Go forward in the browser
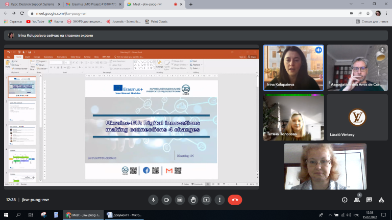Image resolution: width=392 pixels, height=220 pixels. [14, 13]
